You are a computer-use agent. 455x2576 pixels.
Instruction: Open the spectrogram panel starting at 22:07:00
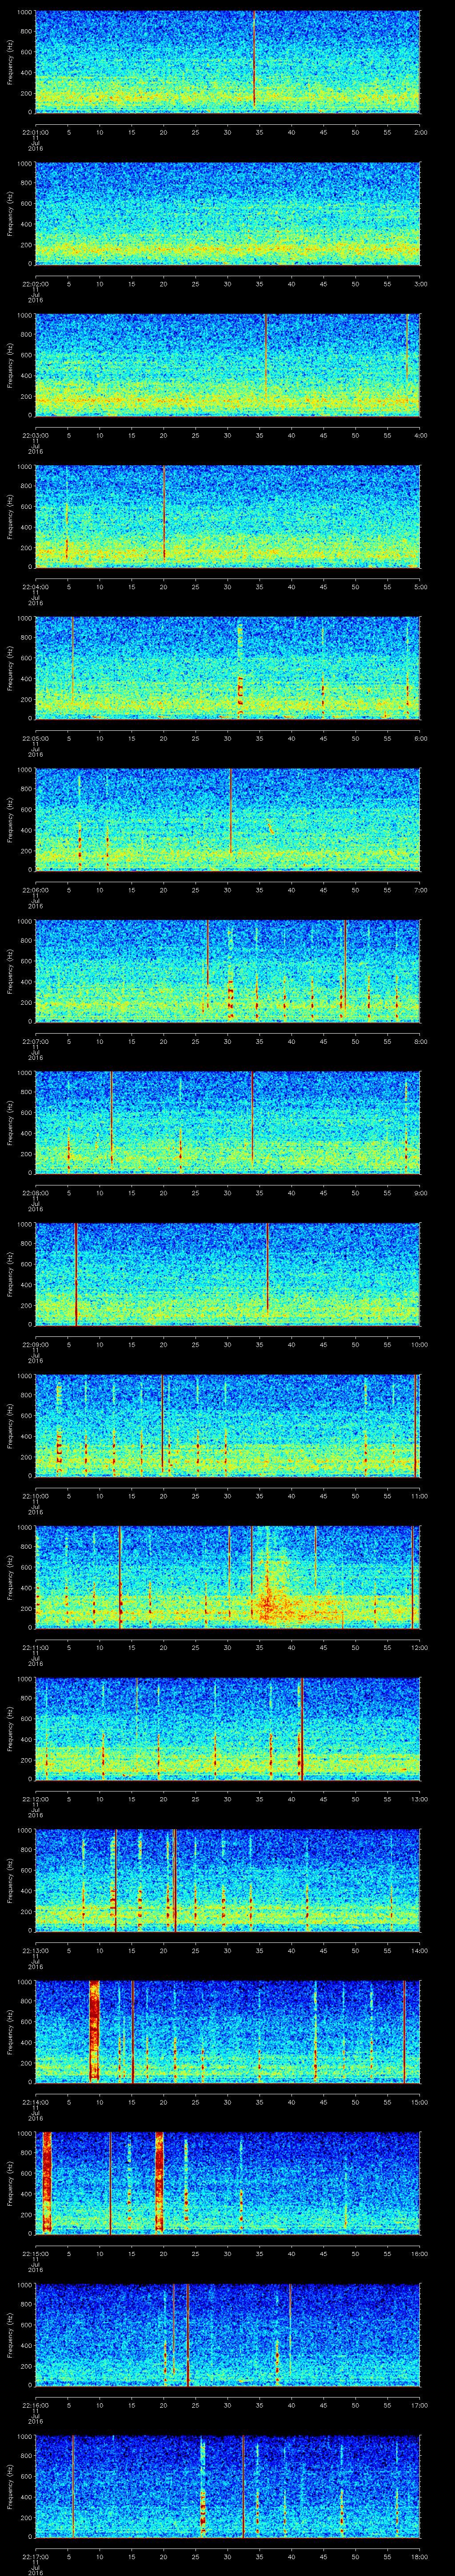click(x=228, y=971)
